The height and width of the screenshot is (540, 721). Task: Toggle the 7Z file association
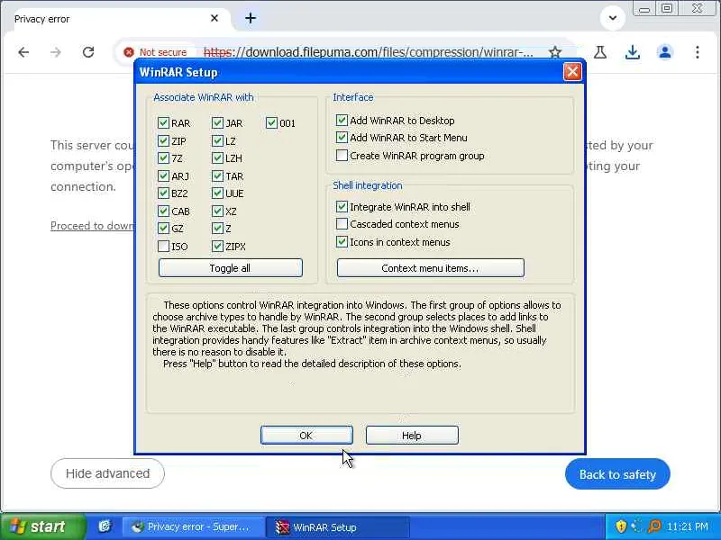coord(163,158)
